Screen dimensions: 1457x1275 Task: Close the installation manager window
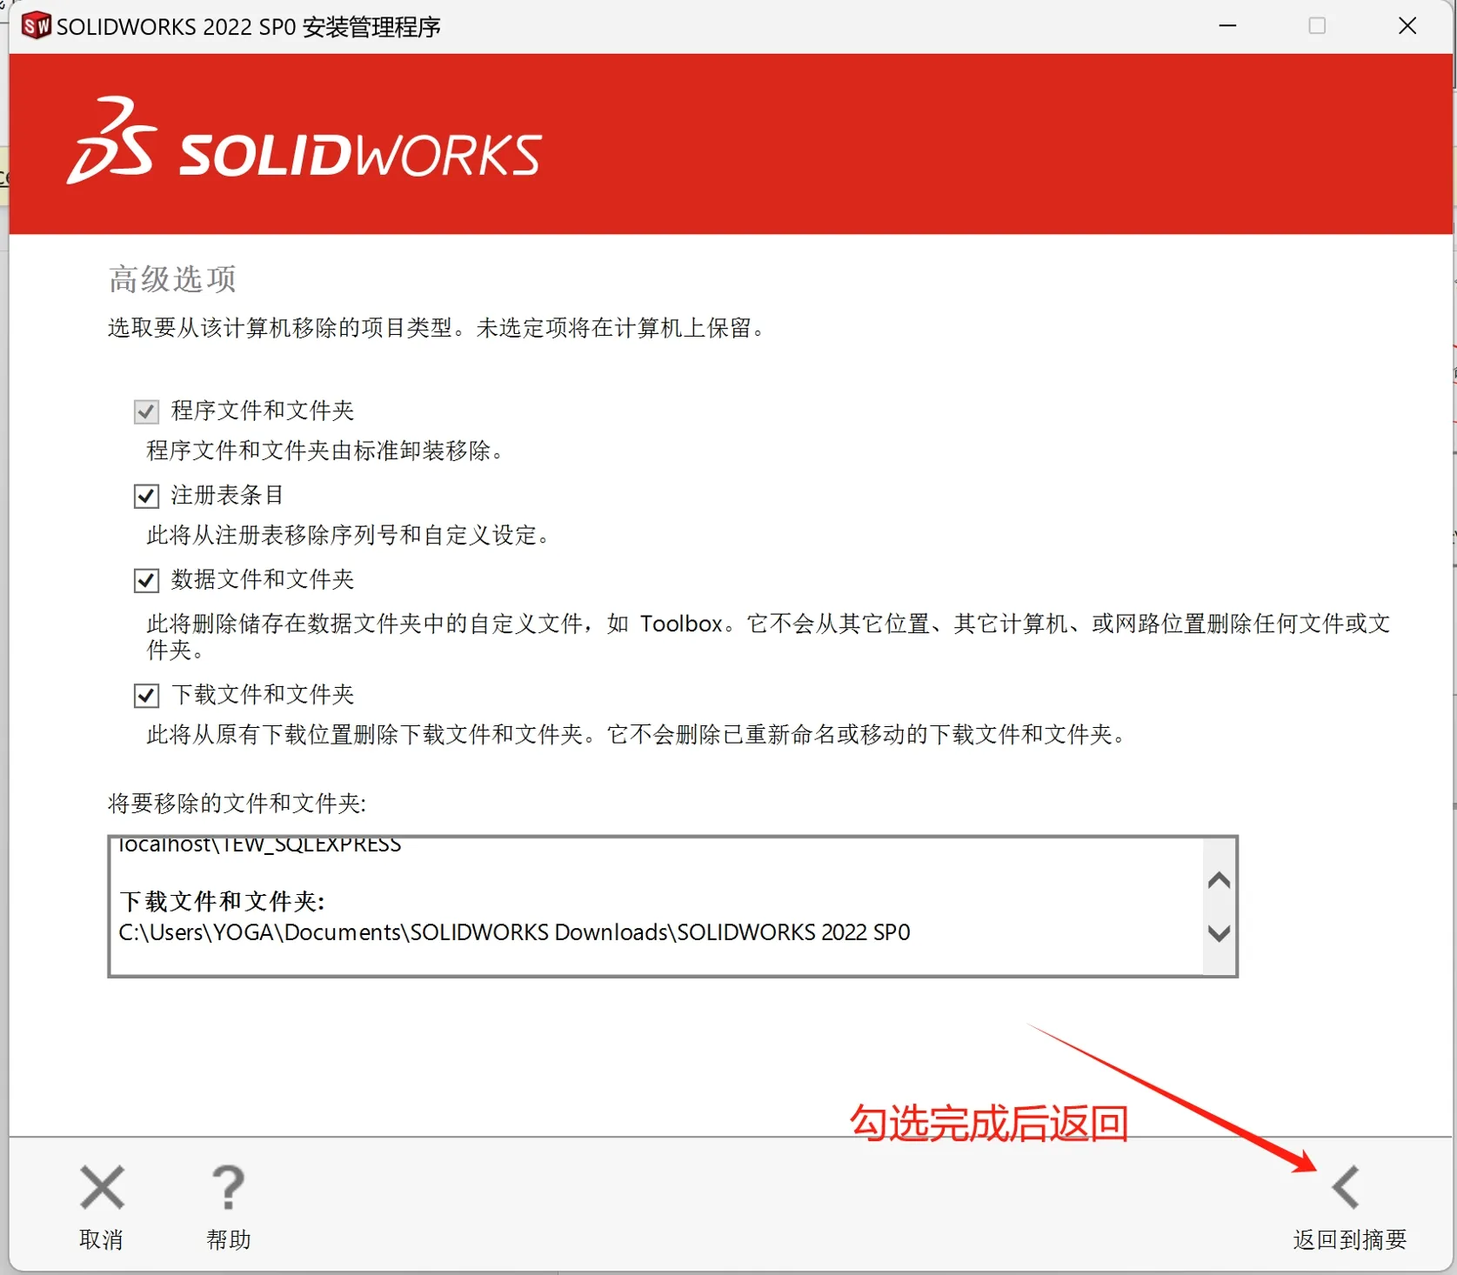[1407, 26]
